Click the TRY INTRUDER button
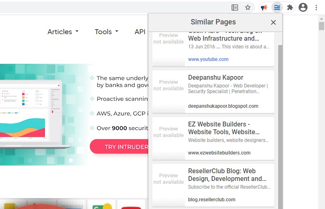 pos(119,146)
